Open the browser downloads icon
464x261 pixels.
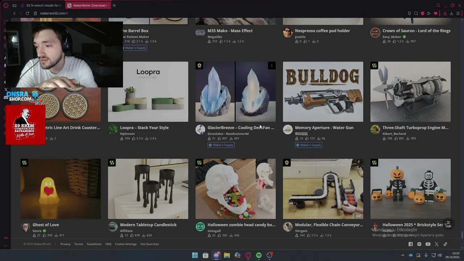point(451,13)
